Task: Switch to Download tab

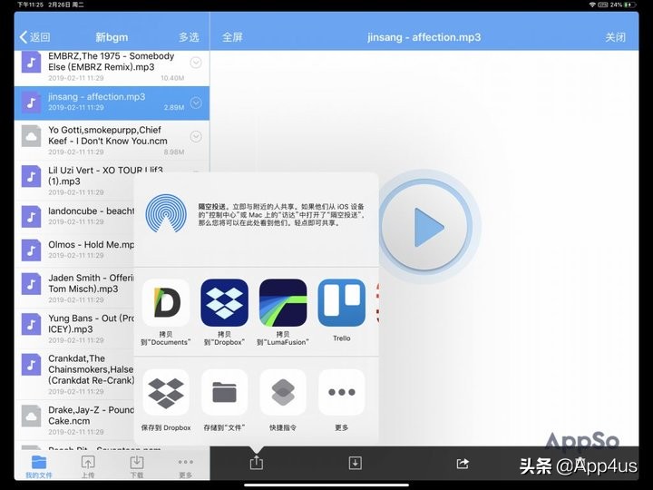Action: [137, 466]
